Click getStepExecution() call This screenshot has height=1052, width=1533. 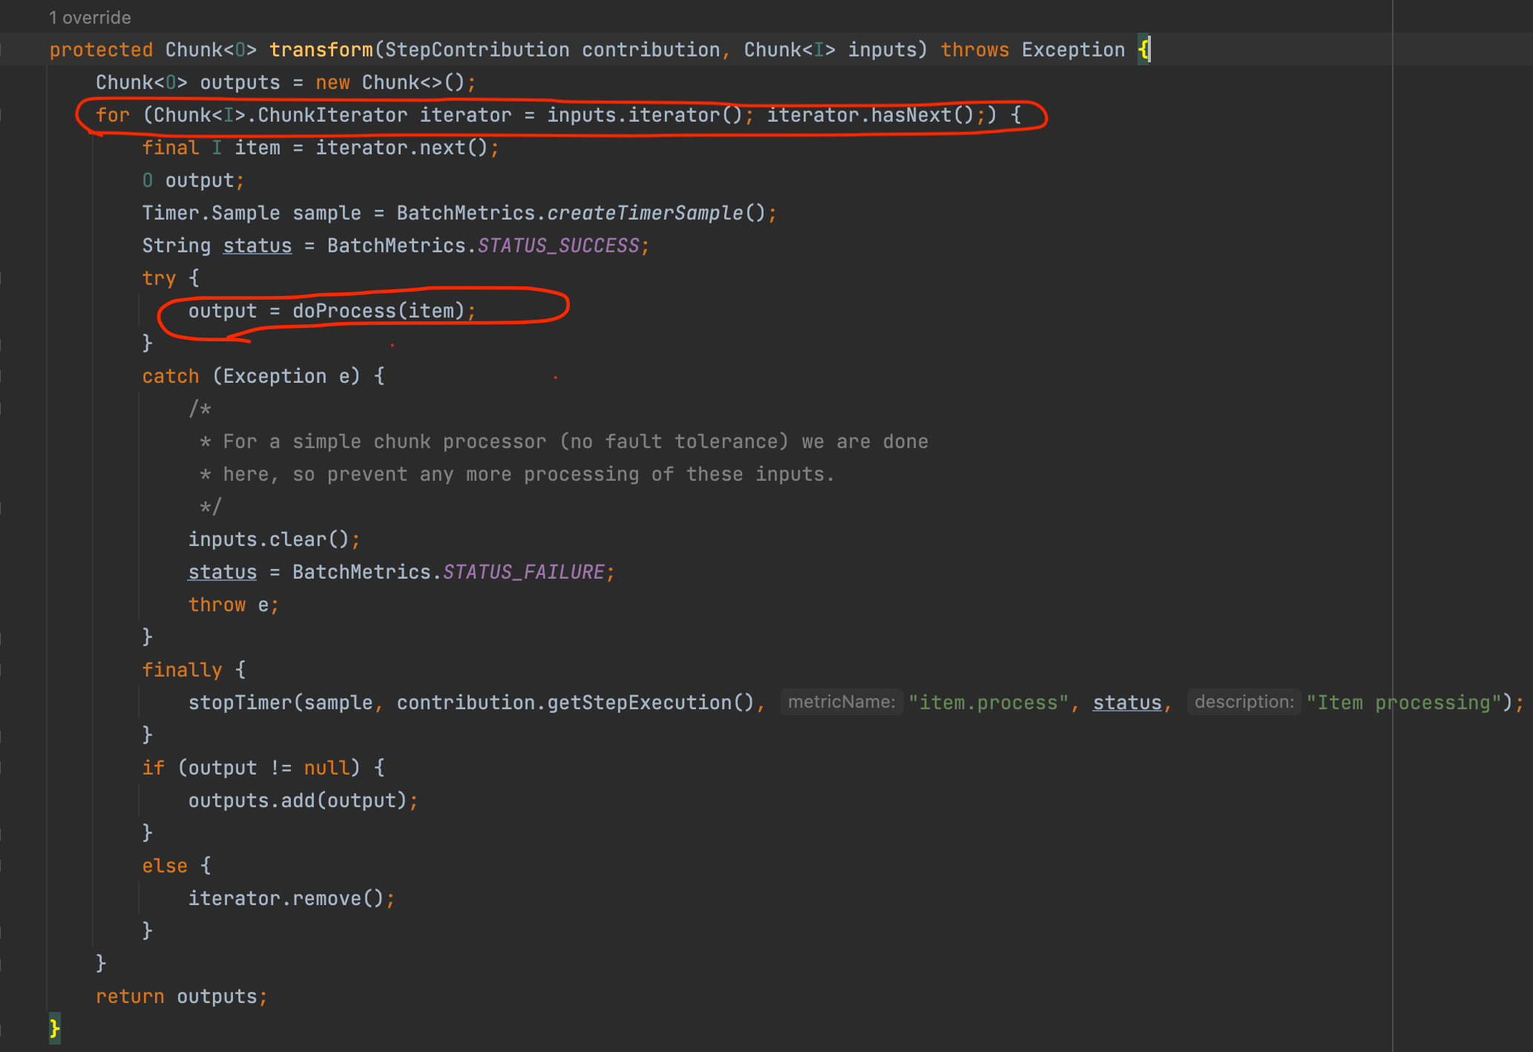click(651, 703)
